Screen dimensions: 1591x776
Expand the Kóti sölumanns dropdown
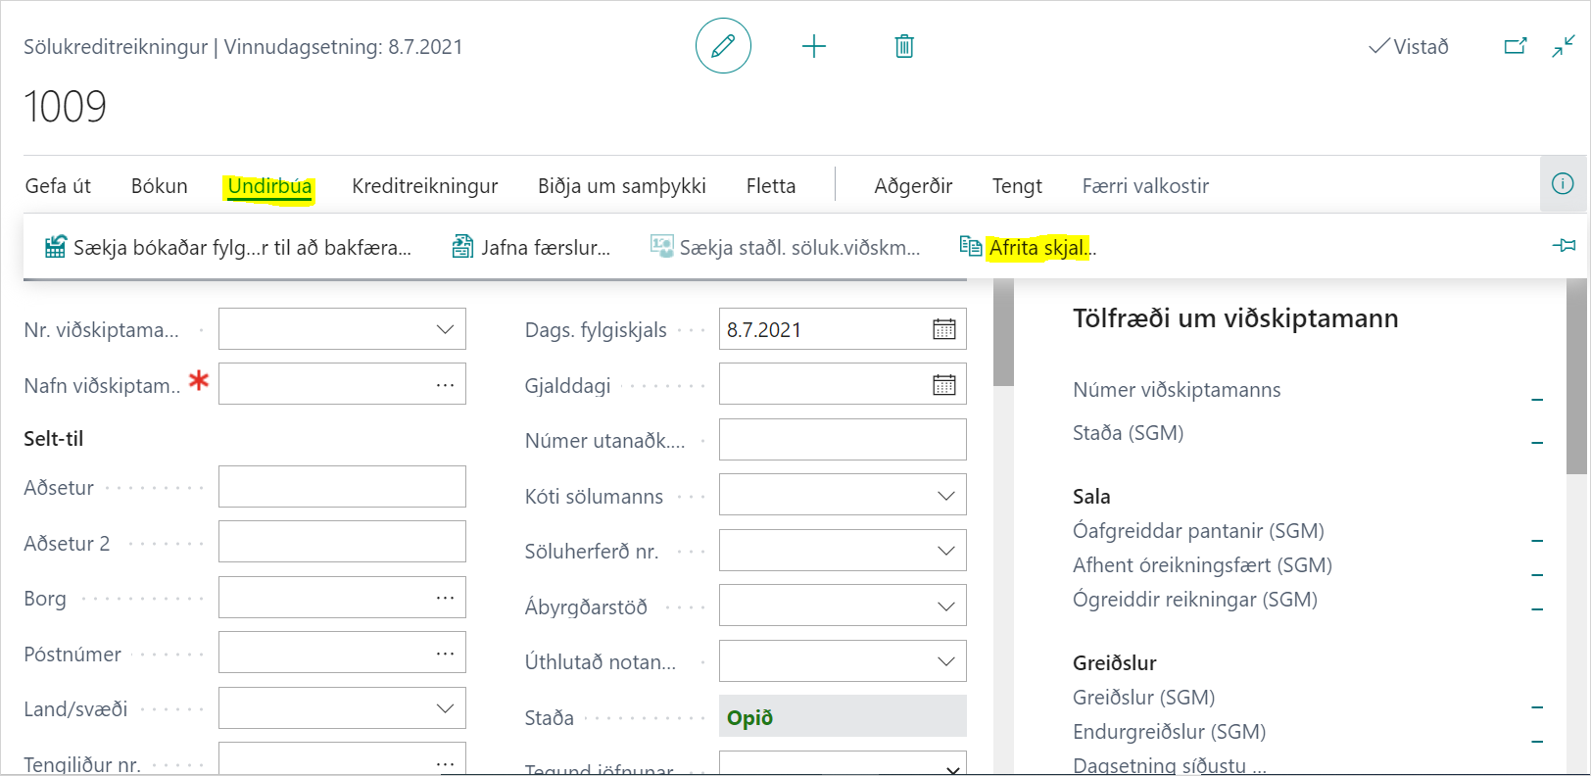pos(945,496)
